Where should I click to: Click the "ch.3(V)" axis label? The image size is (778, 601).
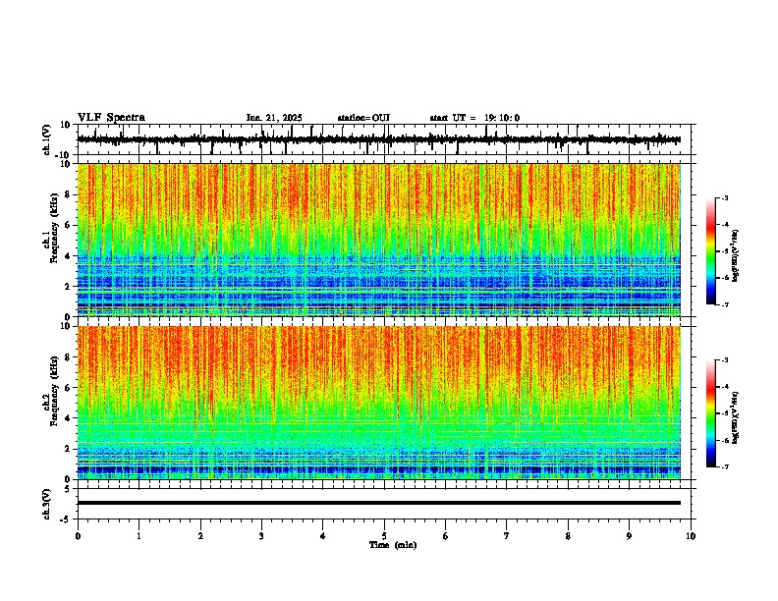point(47,504)
